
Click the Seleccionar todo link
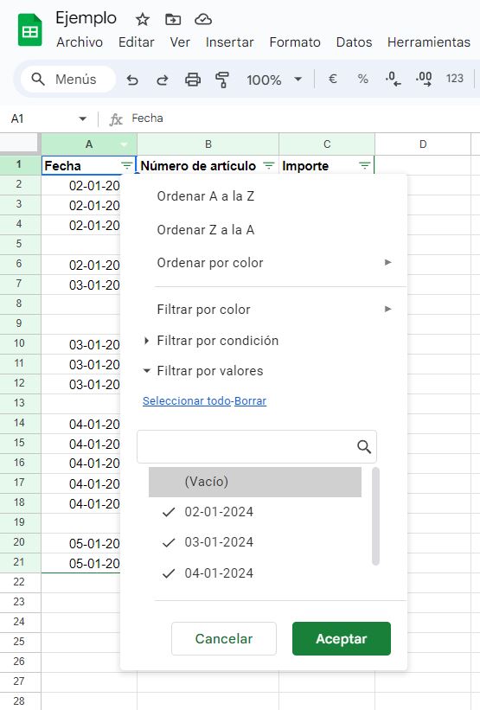[x=187, y=400]
